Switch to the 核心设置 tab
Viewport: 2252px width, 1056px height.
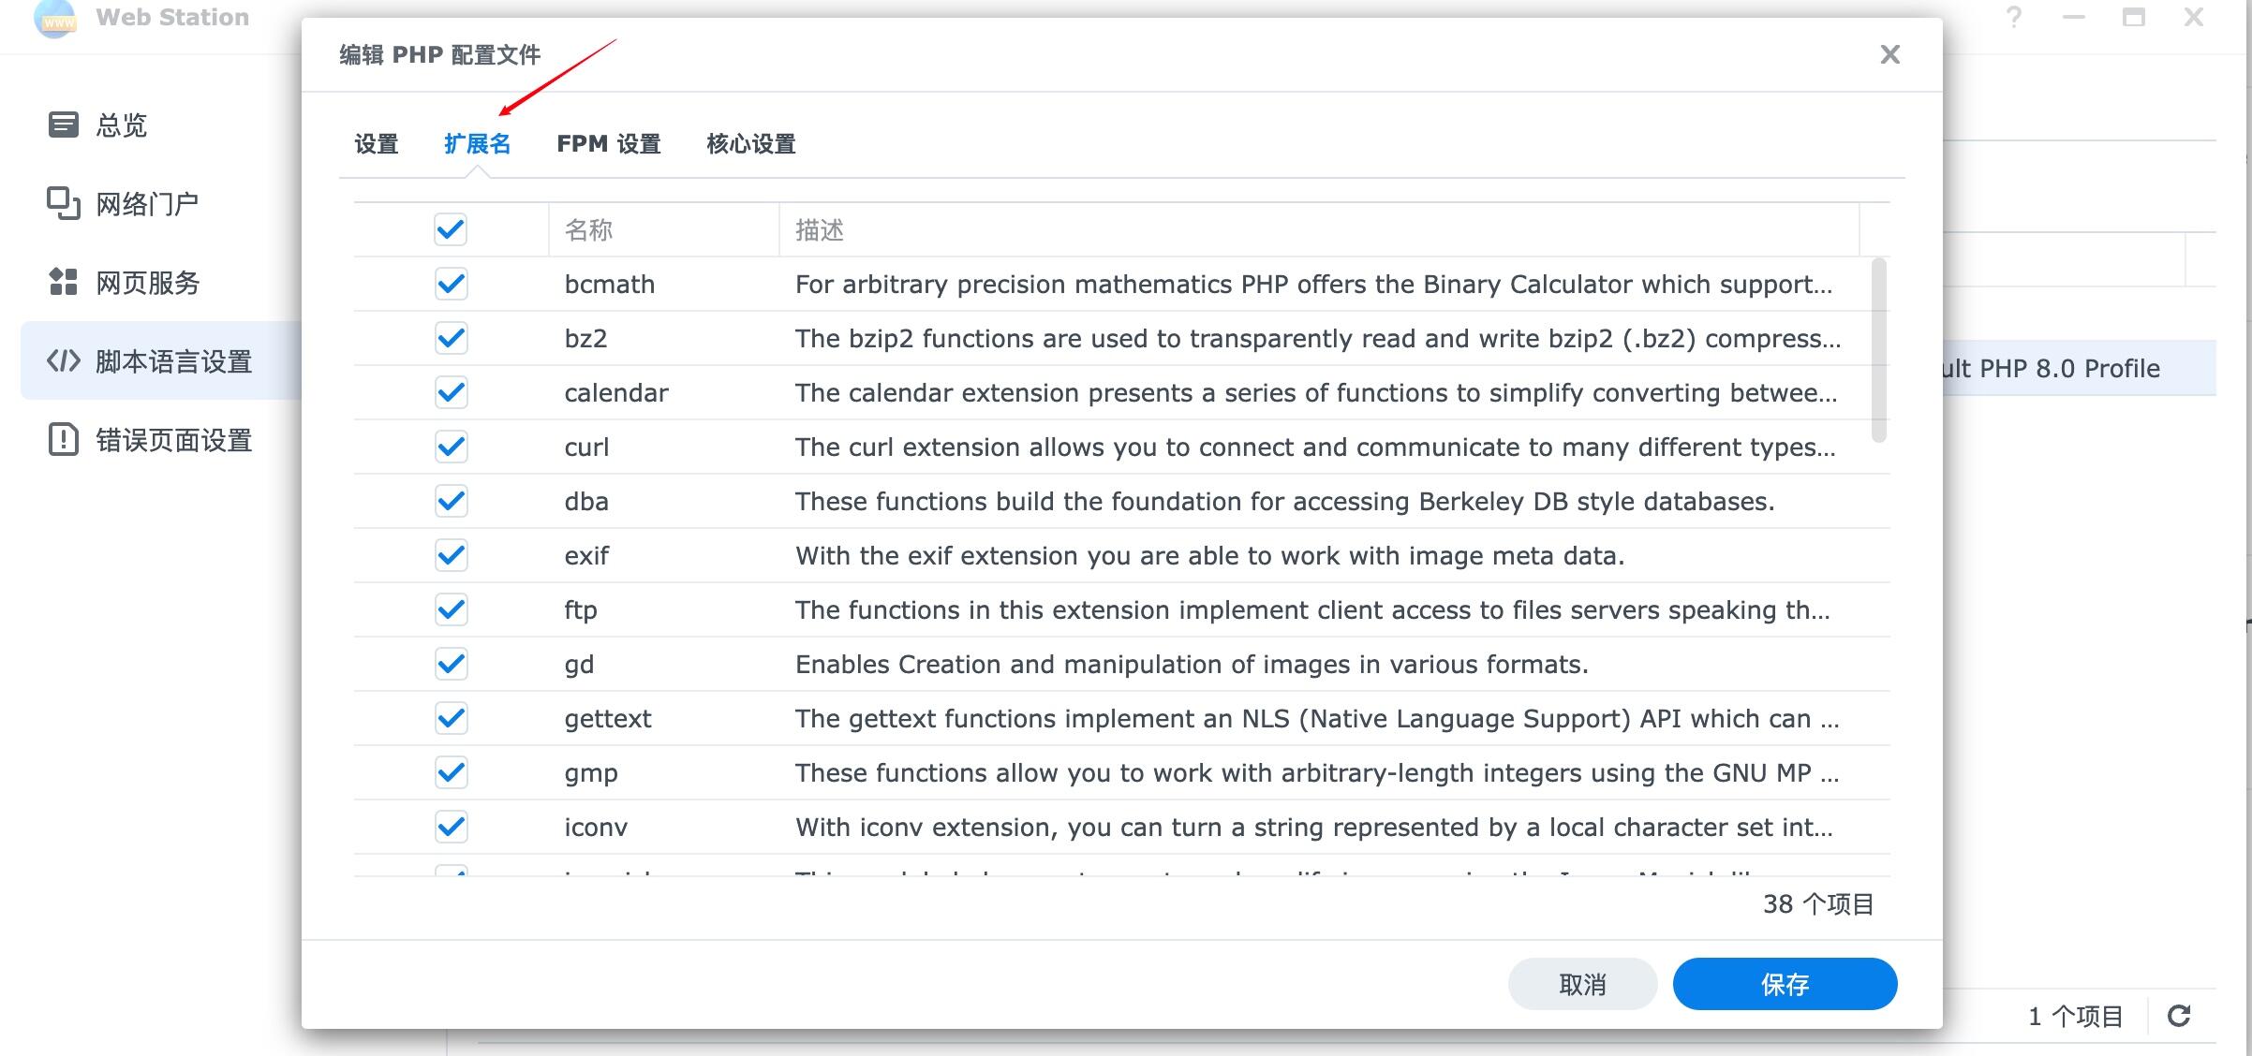pos(750,143)
